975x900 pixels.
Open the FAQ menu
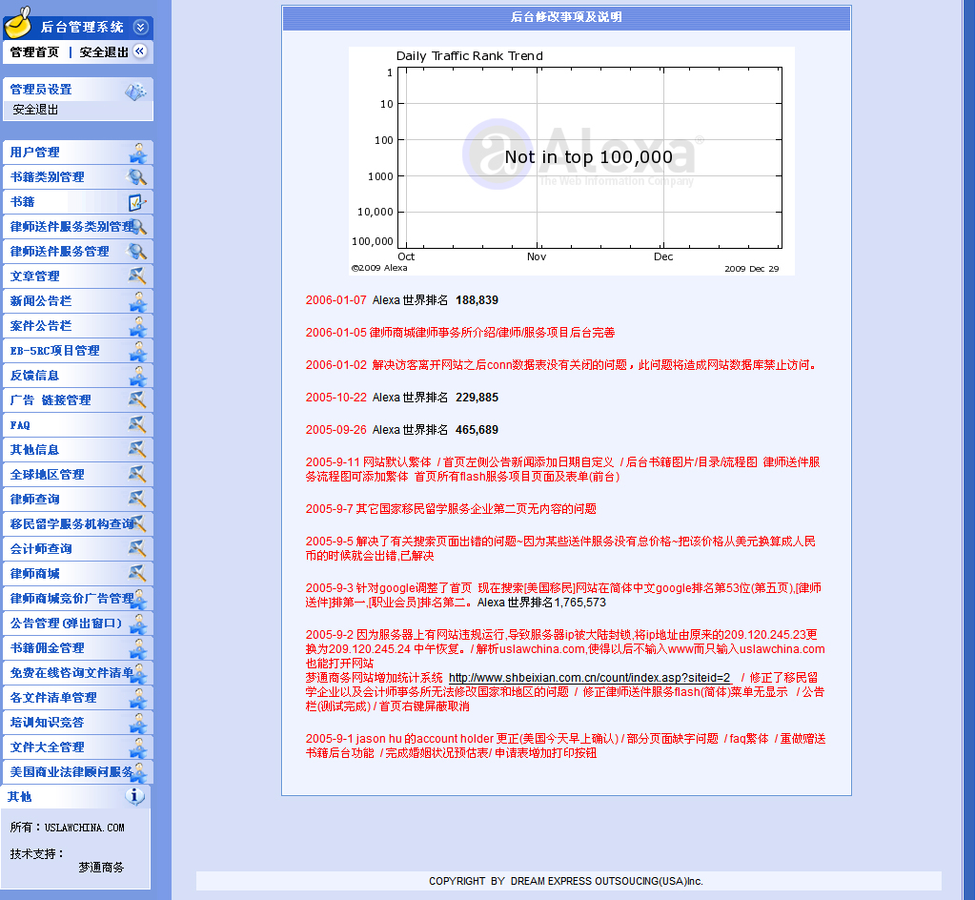pos(78,425)
